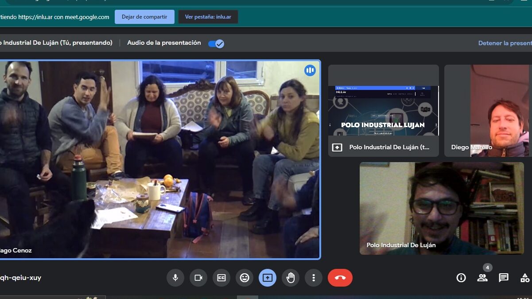The image size is (532, 299).
Task: Open the emoji reactions picker
Action: pyautogui.click(x=245, y=278)
